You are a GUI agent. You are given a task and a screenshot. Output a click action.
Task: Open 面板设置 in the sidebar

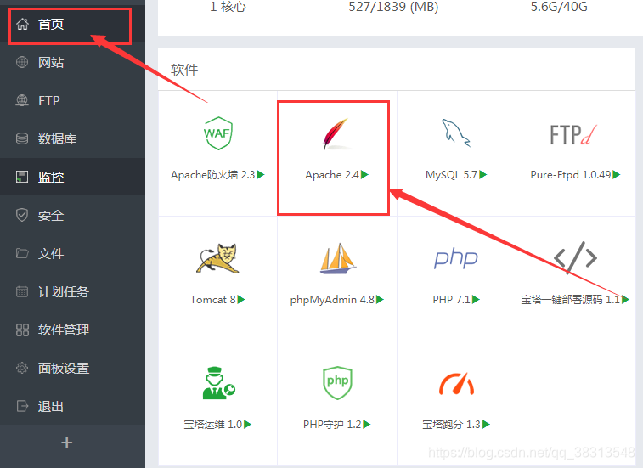[72, 368]
